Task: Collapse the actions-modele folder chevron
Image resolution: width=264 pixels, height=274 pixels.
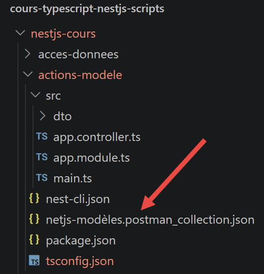Action: 28,74
